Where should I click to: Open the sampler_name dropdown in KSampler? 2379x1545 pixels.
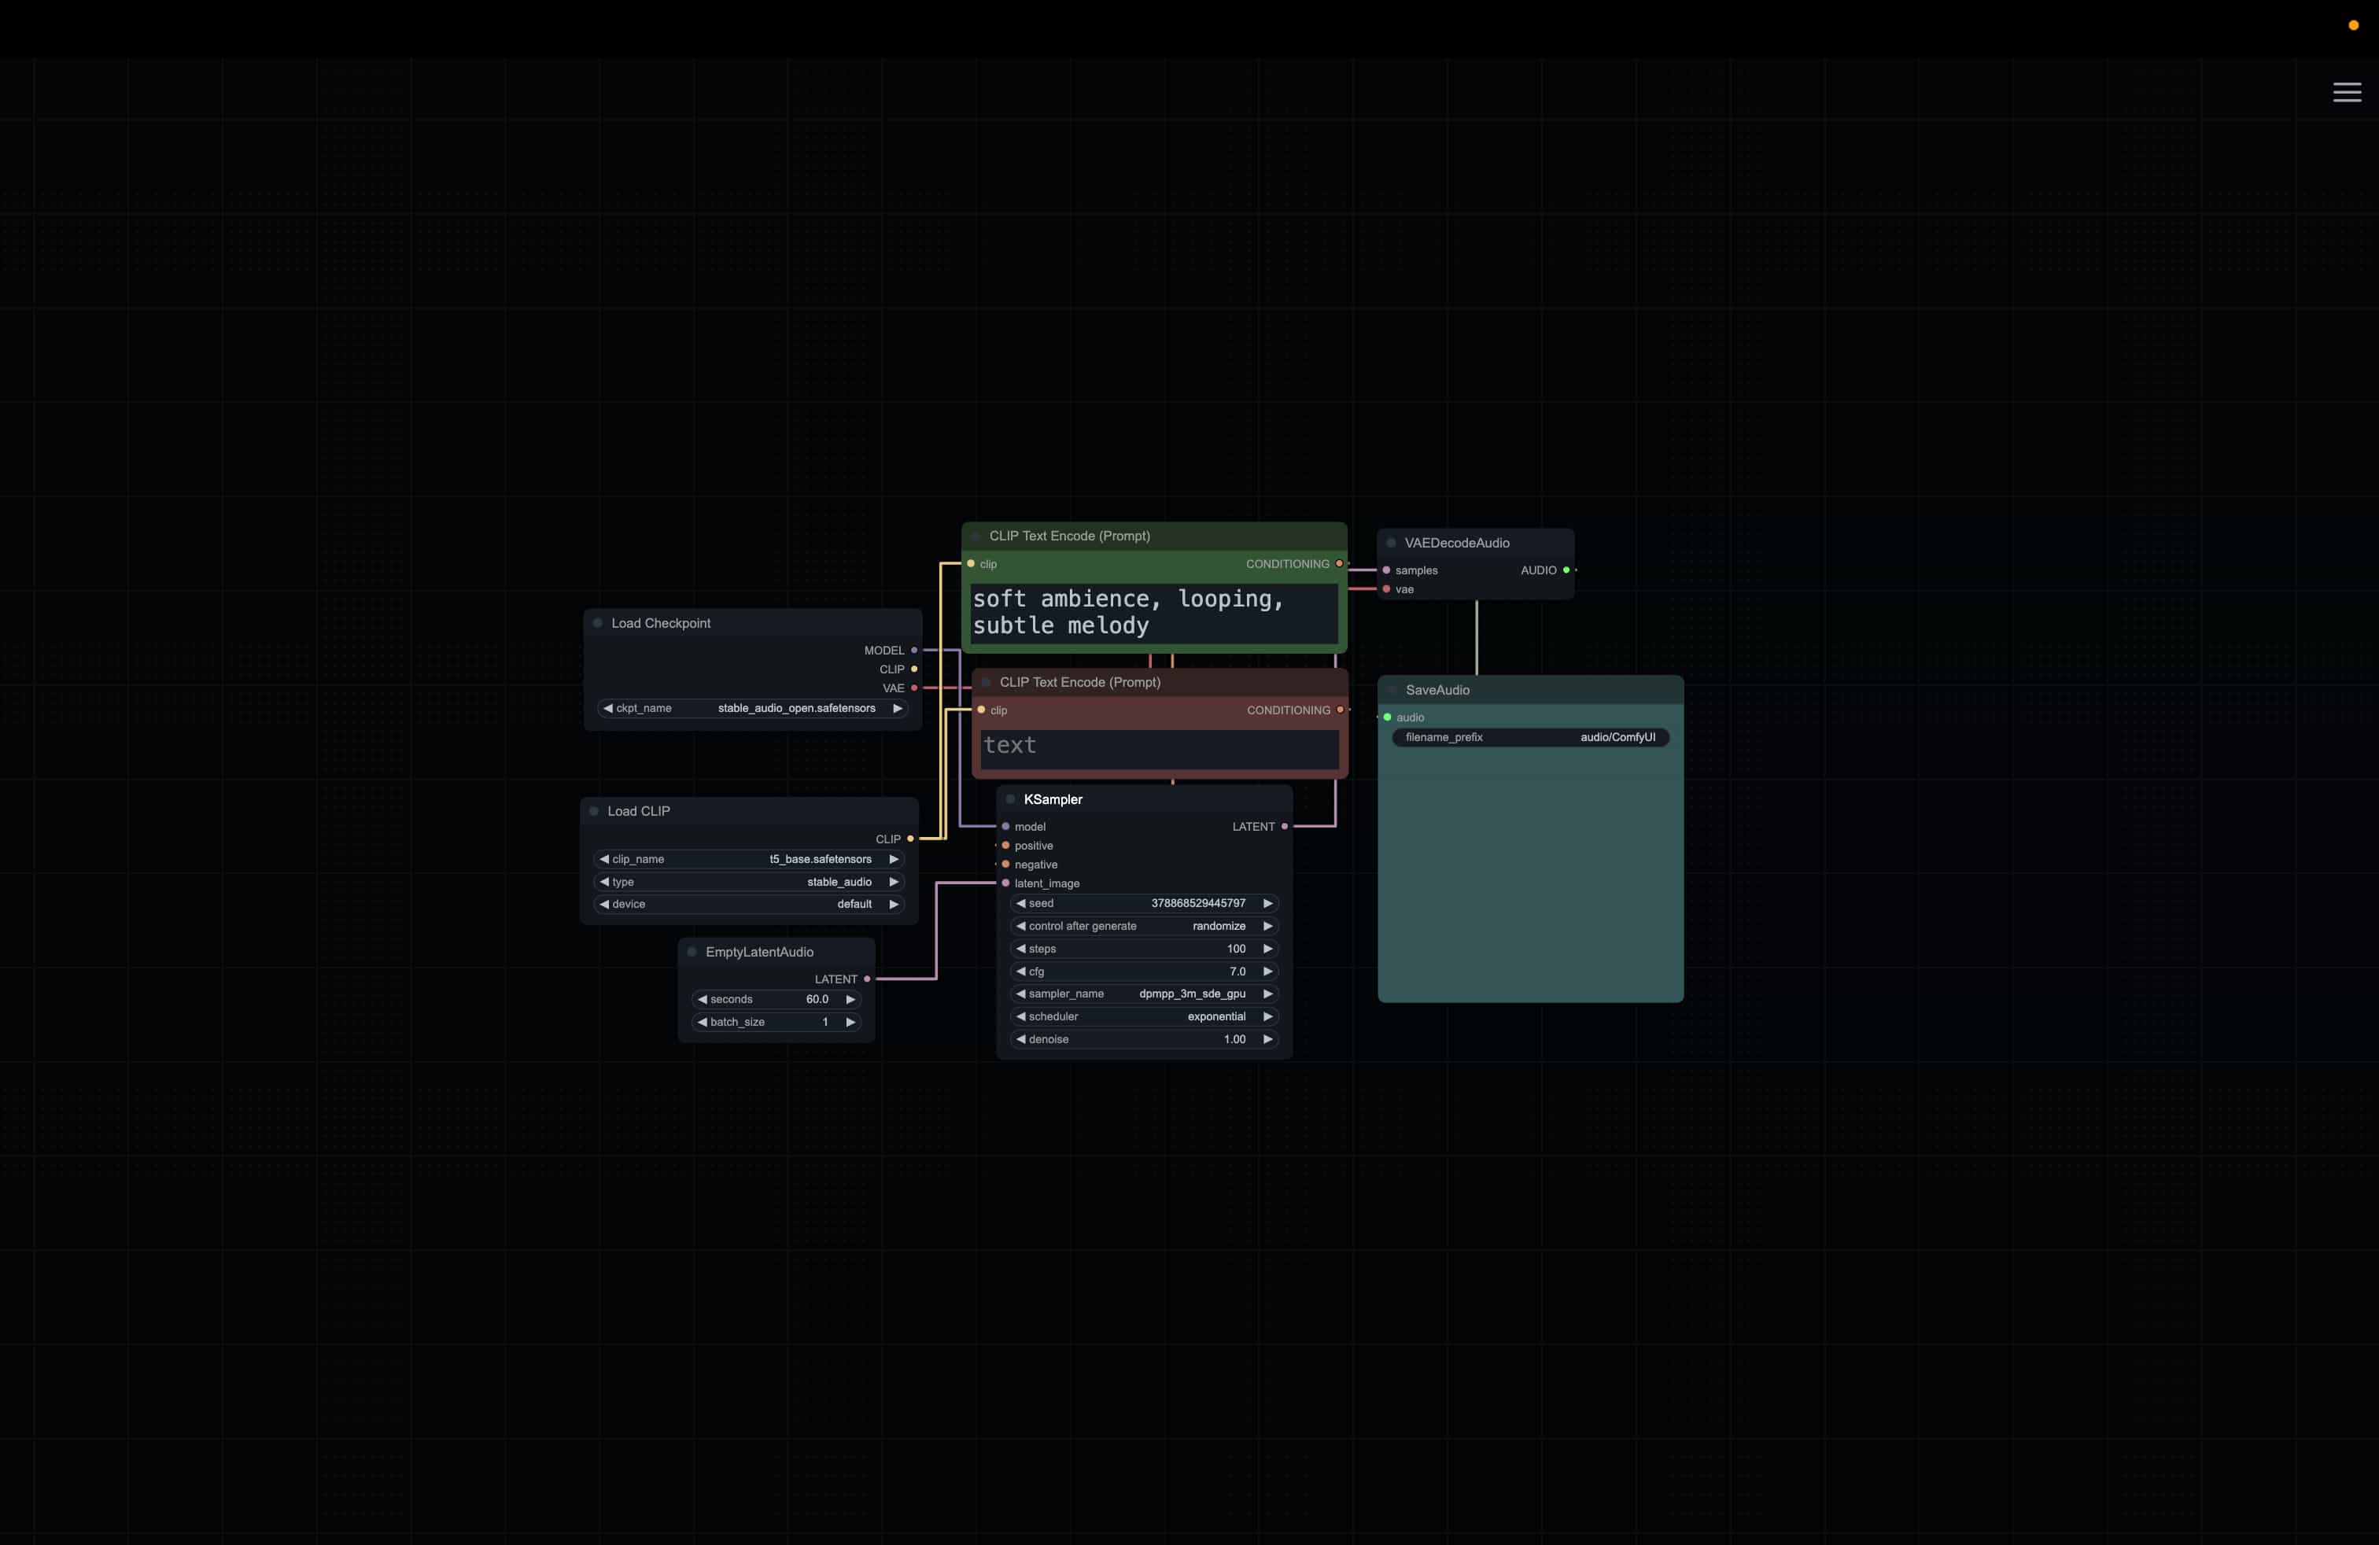(1144, 994)
